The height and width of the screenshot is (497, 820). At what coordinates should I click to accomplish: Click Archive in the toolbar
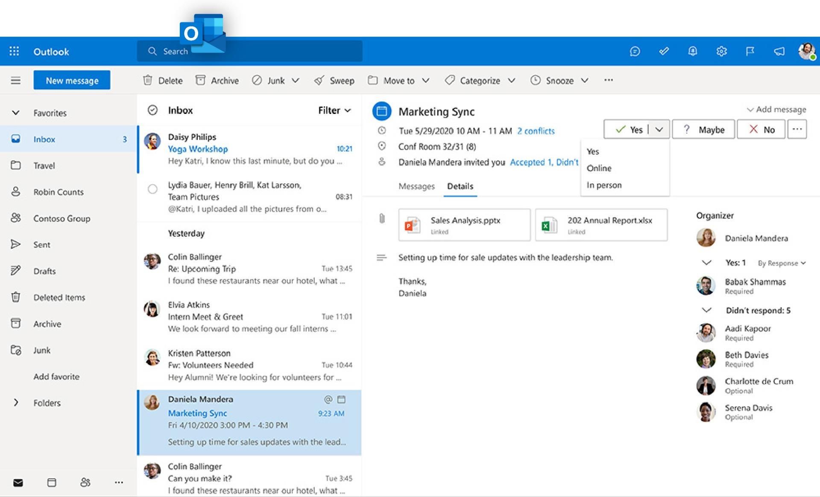click(217, 80)
